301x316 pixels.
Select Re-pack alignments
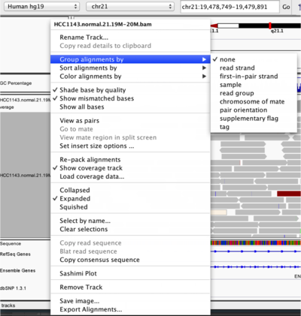(x=130, y=160)
